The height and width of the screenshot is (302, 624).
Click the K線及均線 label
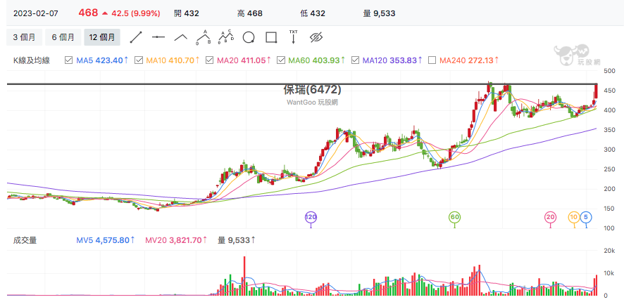(x=32, y=60)
